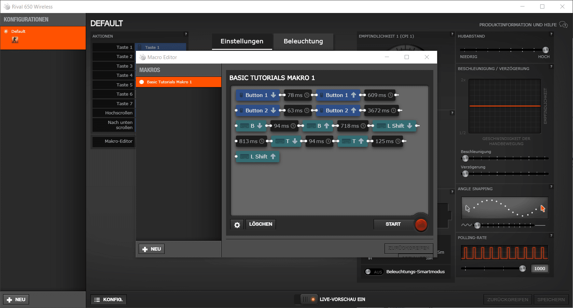Open product information help icon
This screenshot has width=573, height=308.
(563, 25)
